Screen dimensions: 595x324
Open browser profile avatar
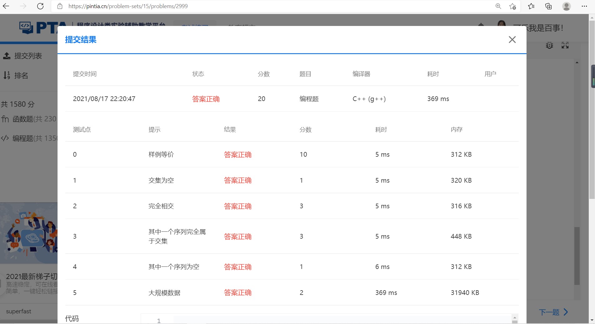567,6
